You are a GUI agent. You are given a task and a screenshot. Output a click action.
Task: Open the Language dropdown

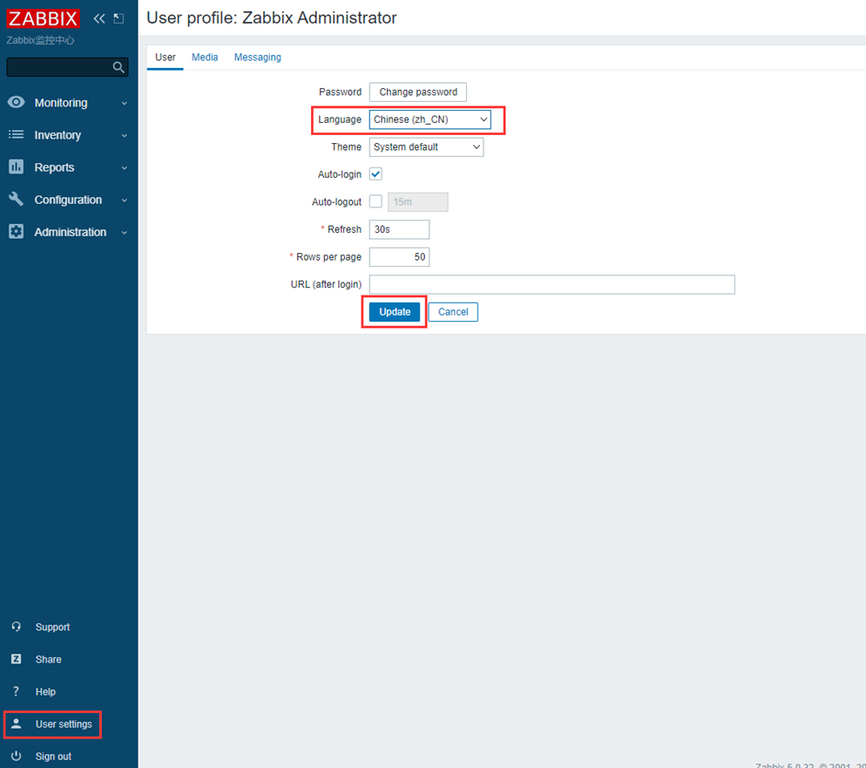pos(430,119)
